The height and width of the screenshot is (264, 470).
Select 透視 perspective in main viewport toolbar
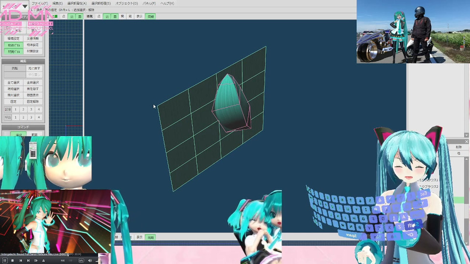[90, 17]
